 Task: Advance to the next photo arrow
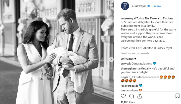coord(111,59)
